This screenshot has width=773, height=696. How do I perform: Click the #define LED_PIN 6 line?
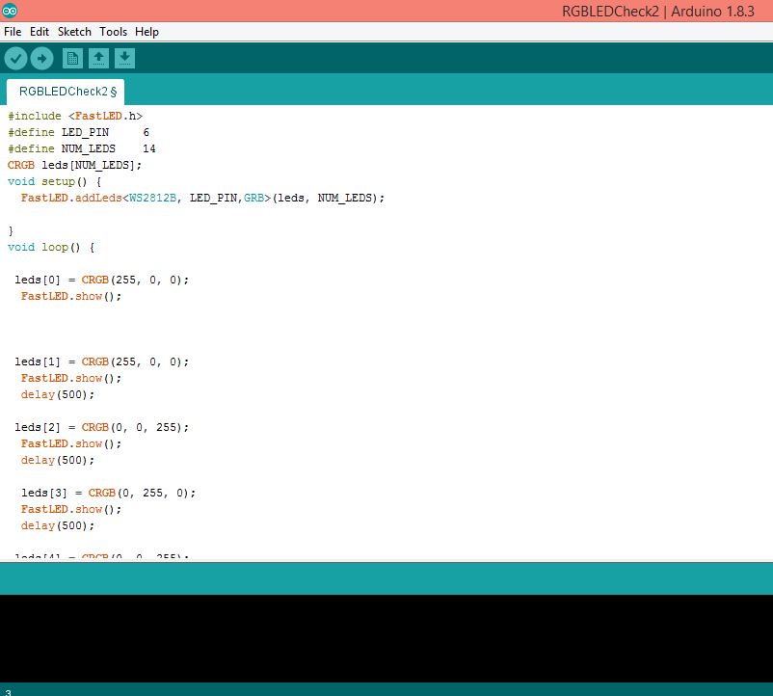point(78,132)
